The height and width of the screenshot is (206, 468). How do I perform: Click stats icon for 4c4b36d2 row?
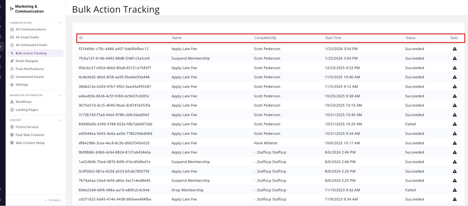click(x=454, y=77)
